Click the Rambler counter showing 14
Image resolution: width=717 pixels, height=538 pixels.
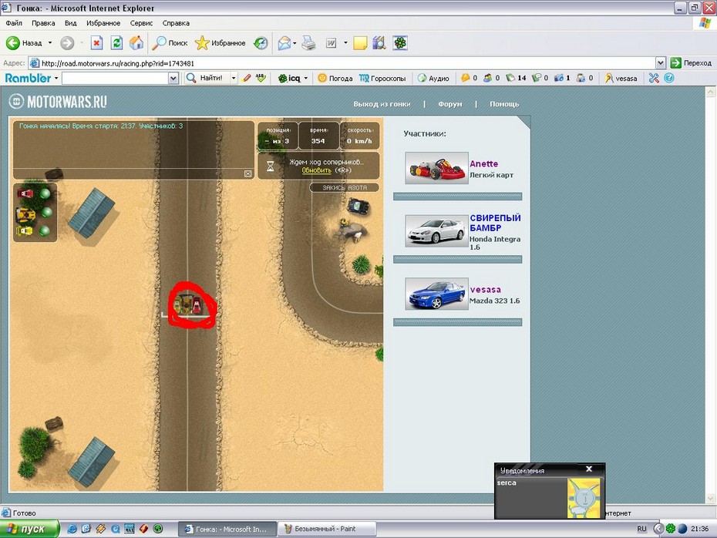coord(517,78)
